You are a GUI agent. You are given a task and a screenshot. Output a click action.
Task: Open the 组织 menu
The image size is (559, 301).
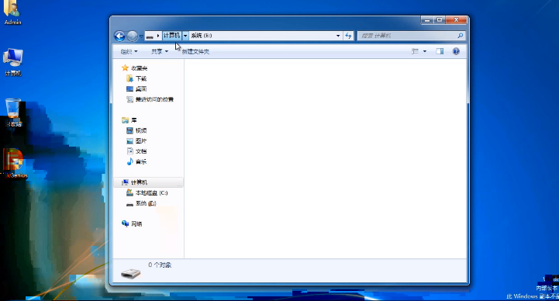pyautogui.click(x=129, y=52)
